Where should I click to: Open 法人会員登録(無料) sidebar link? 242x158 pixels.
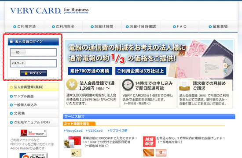[x=33, y=87]
